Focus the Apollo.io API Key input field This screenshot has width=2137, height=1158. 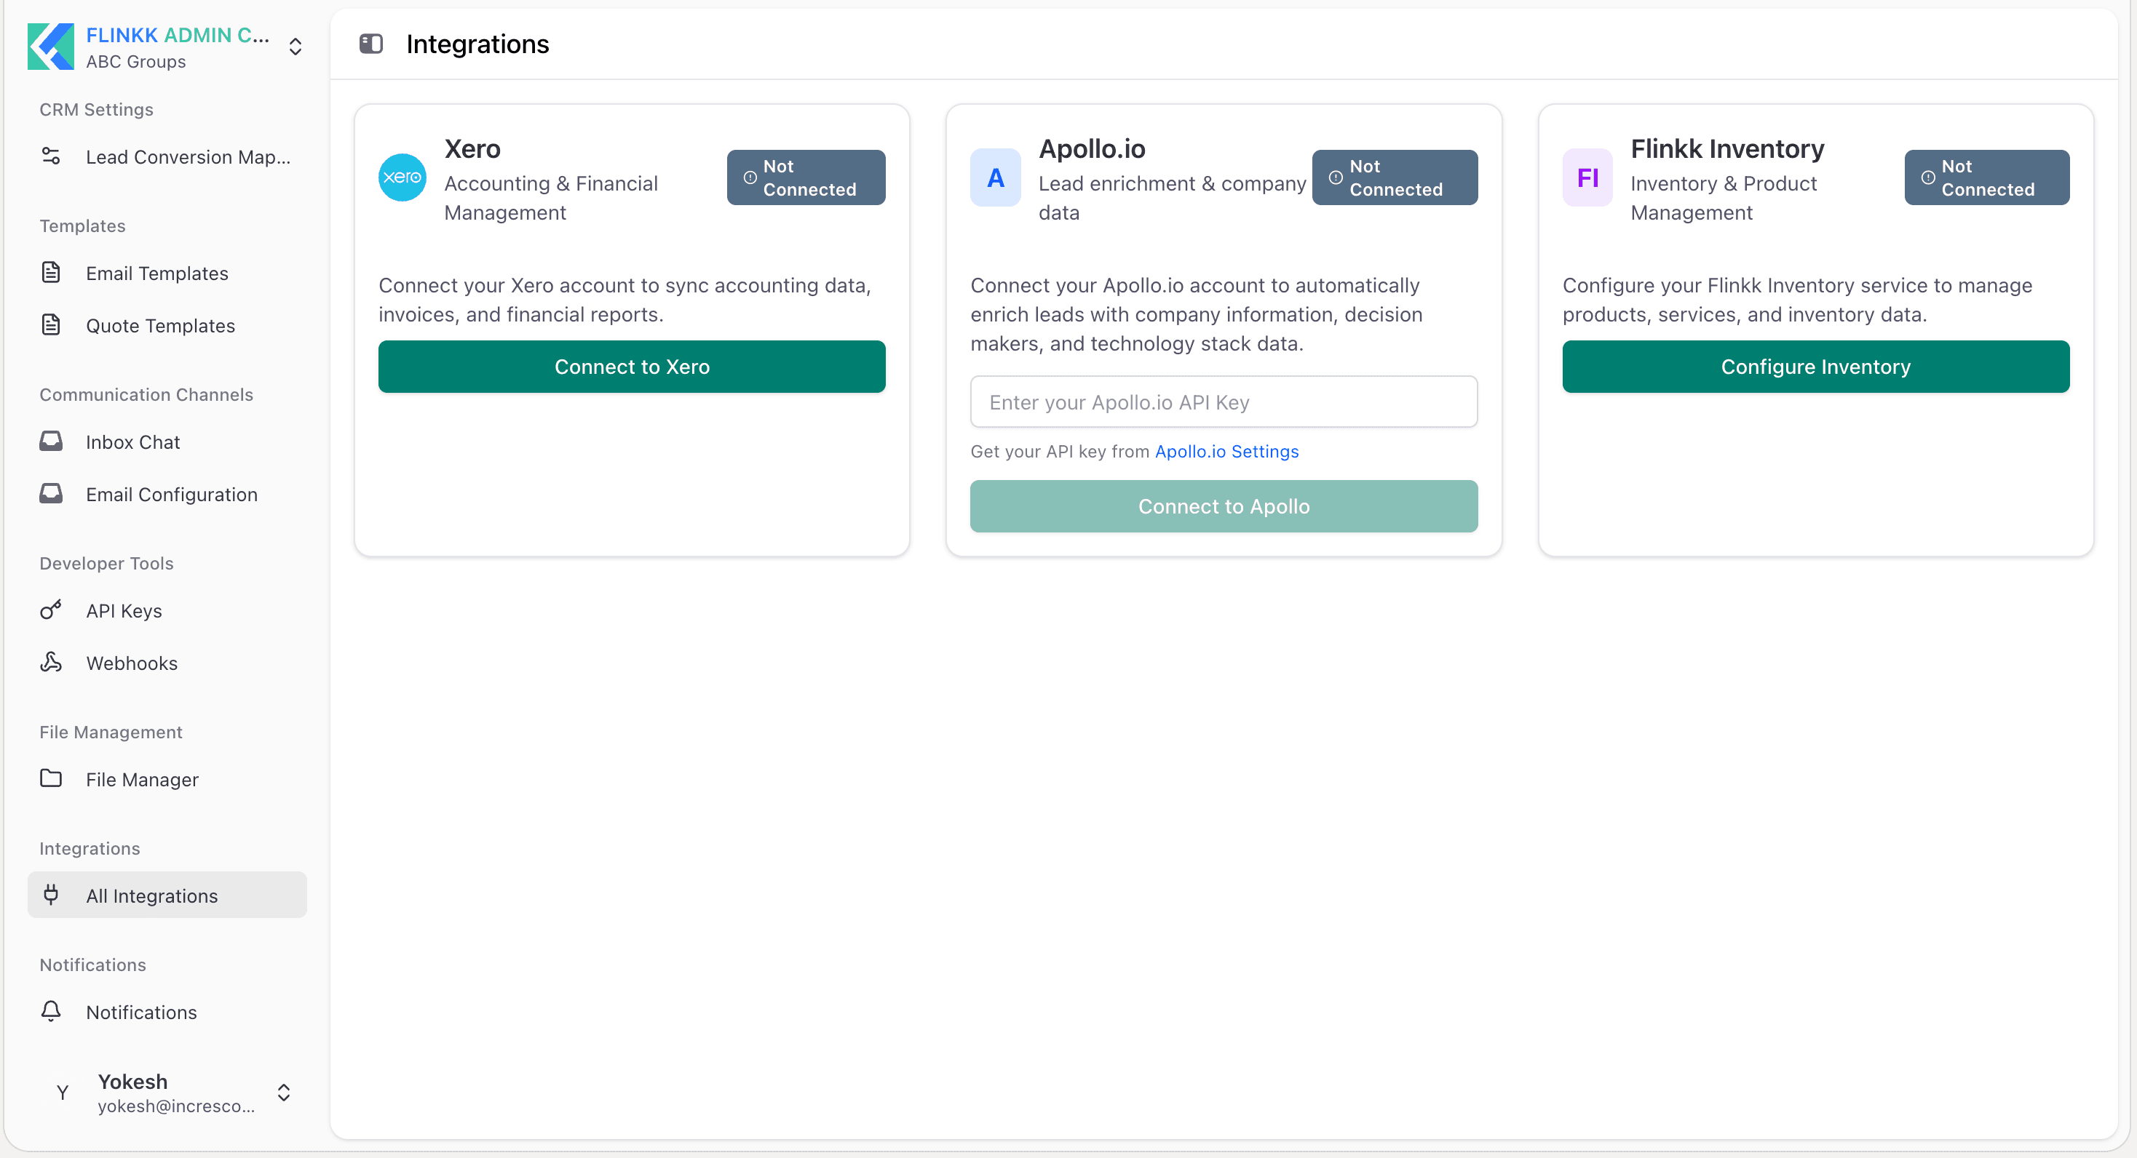click(x=1224, y=402)
